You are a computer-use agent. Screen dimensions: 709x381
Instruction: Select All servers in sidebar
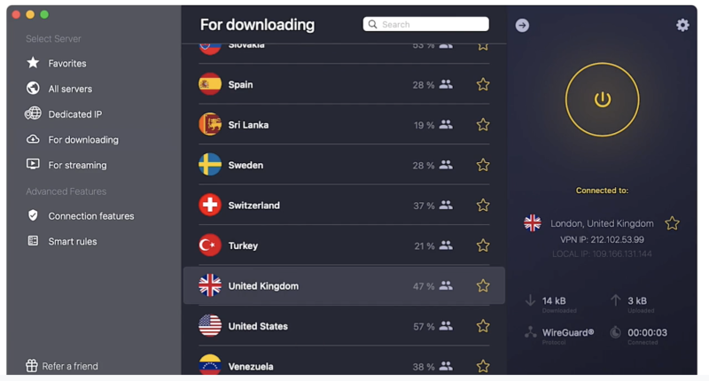pyautogui.click(x=69, y=89)
